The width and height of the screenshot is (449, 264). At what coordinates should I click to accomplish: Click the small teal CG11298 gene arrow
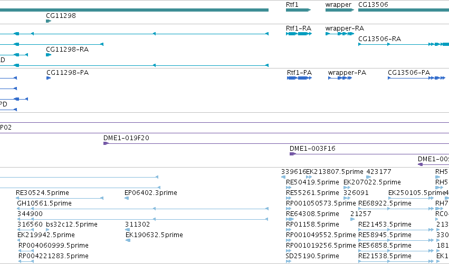[49, 21]
